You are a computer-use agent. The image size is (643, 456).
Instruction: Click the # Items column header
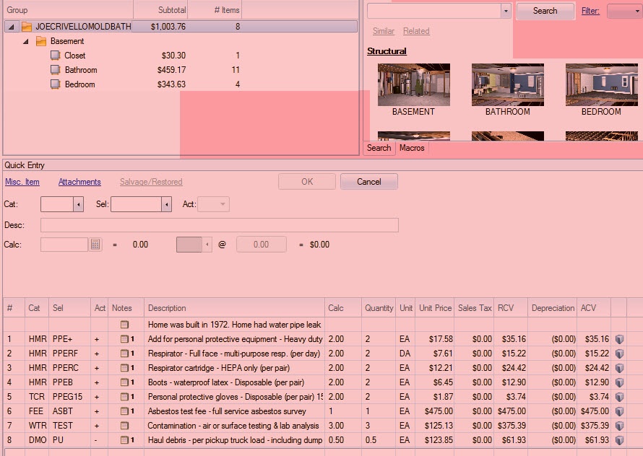tap(215, 10)
